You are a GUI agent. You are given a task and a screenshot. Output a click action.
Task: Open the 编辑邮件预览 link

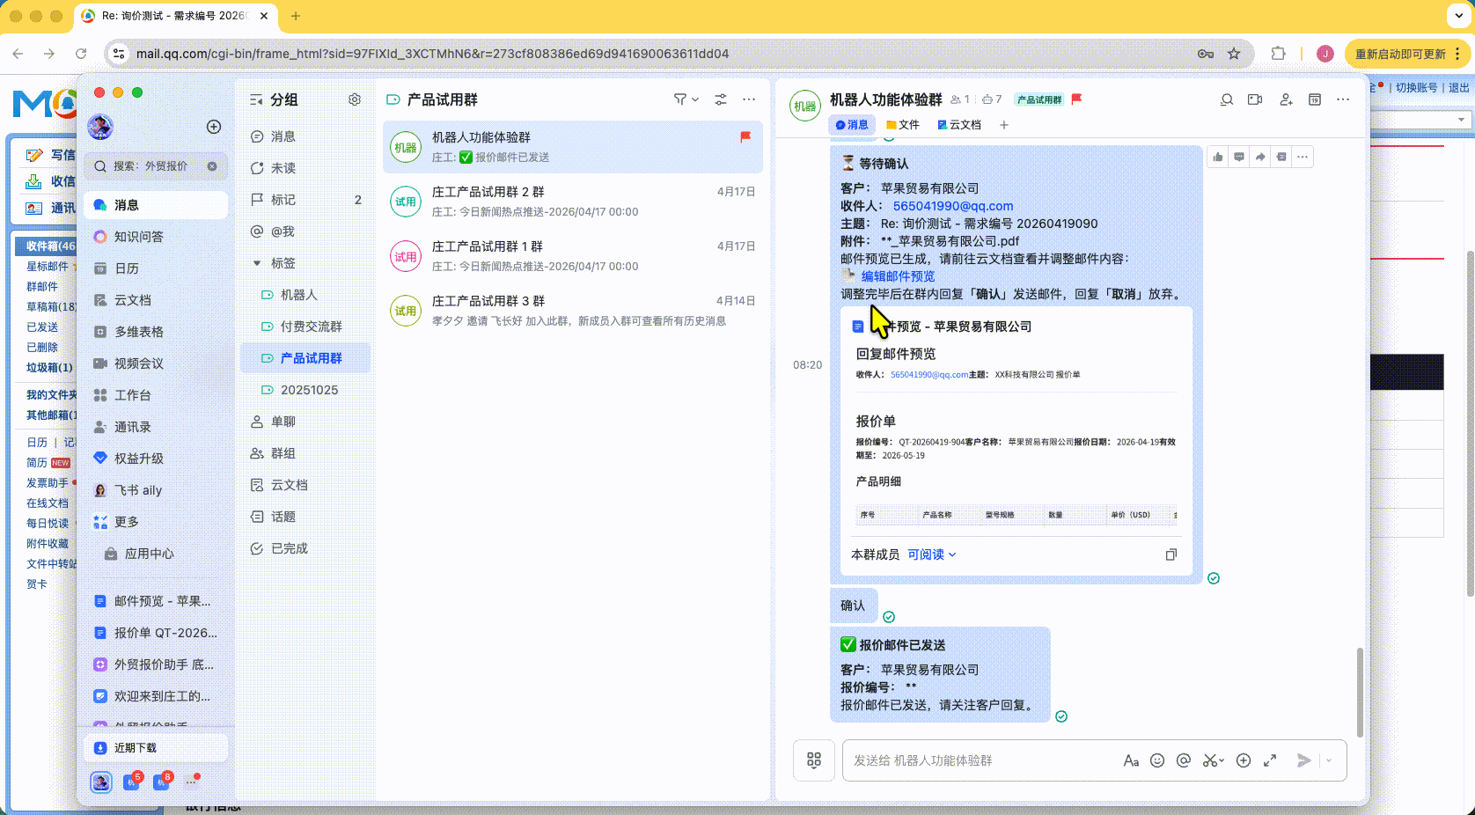coord(898,276)
